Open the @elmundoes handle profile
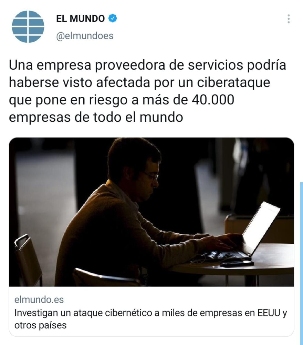 85,36
